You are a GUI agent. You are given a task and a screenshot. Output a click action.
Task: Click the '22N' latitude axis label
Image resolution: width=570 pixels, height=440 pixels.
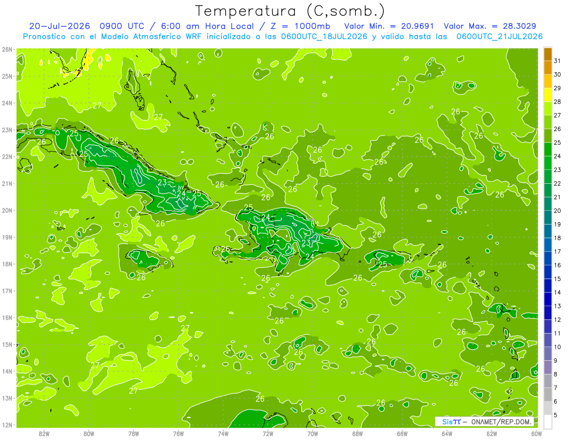tap(7, 157)
